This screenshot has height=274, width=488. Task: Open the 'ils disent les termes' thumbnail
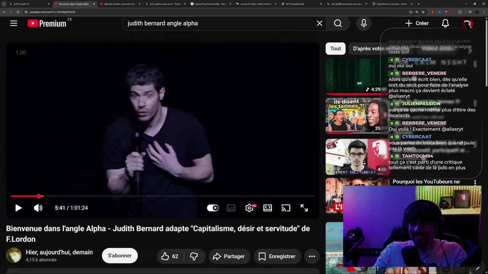[354, 116]
